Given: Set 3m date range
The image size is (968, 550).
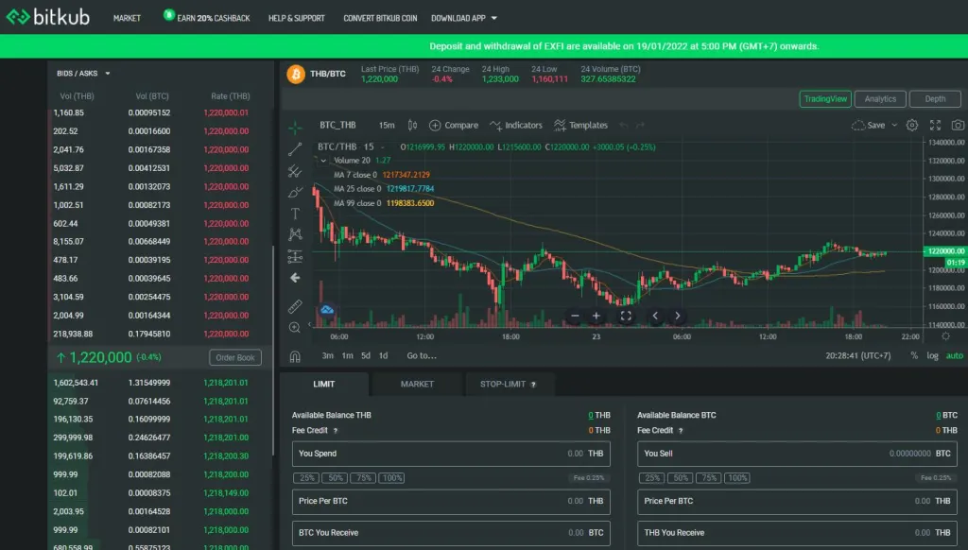Looking at the screenshot, I should pos(328,356).
